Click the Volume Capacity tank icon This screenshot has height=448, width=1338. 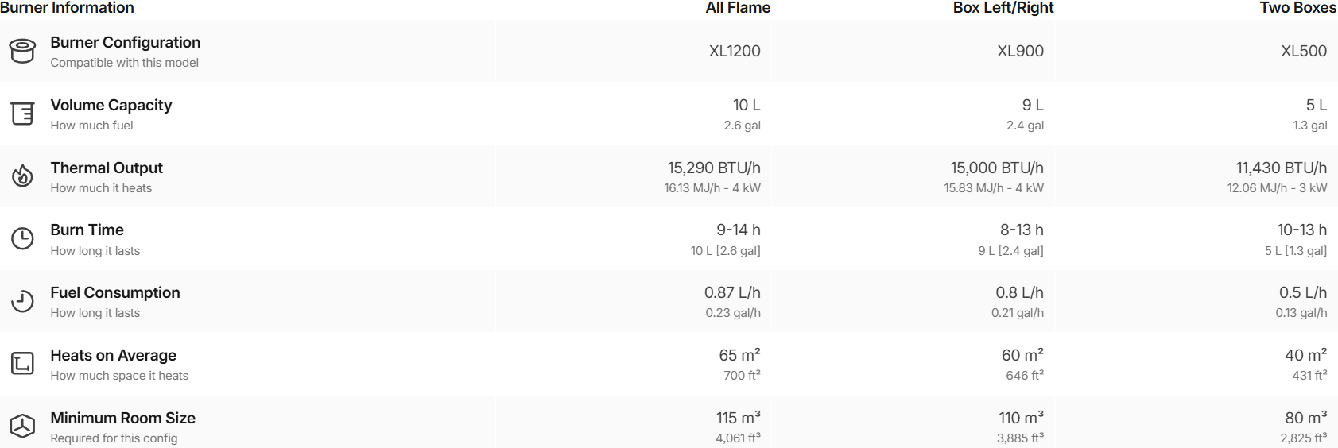pos(22,114)
